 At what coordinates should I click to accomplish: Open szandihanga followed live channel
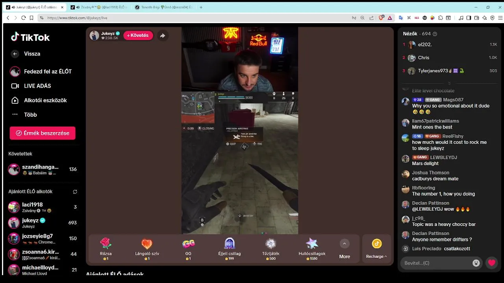pyautogui.click(x=43, y=169)
